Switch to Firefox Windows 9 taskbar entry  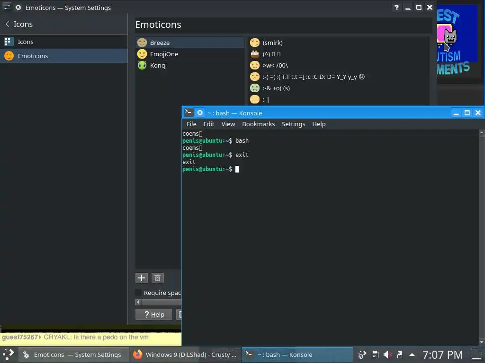186,354
